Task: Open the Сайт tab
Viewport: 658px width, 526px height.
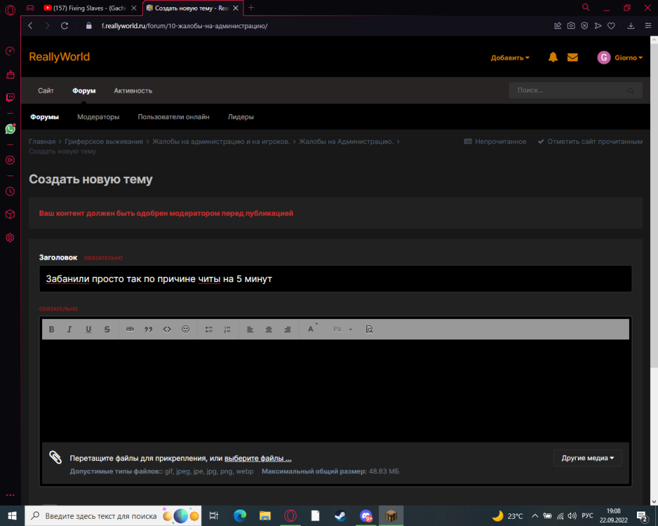Action: coord(46,91)
